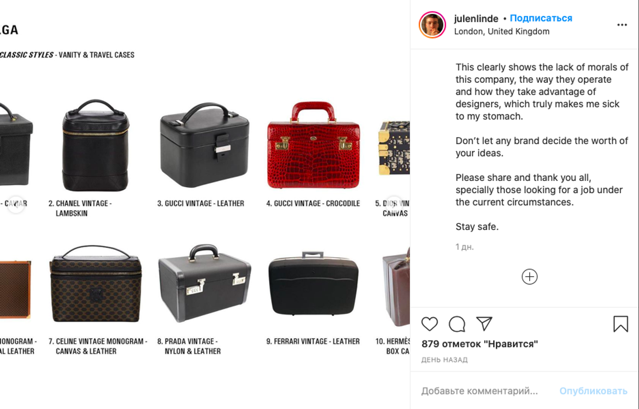Post comment with Опубликовать button
The height and width of the screenshot is (409, 639).
593,391
